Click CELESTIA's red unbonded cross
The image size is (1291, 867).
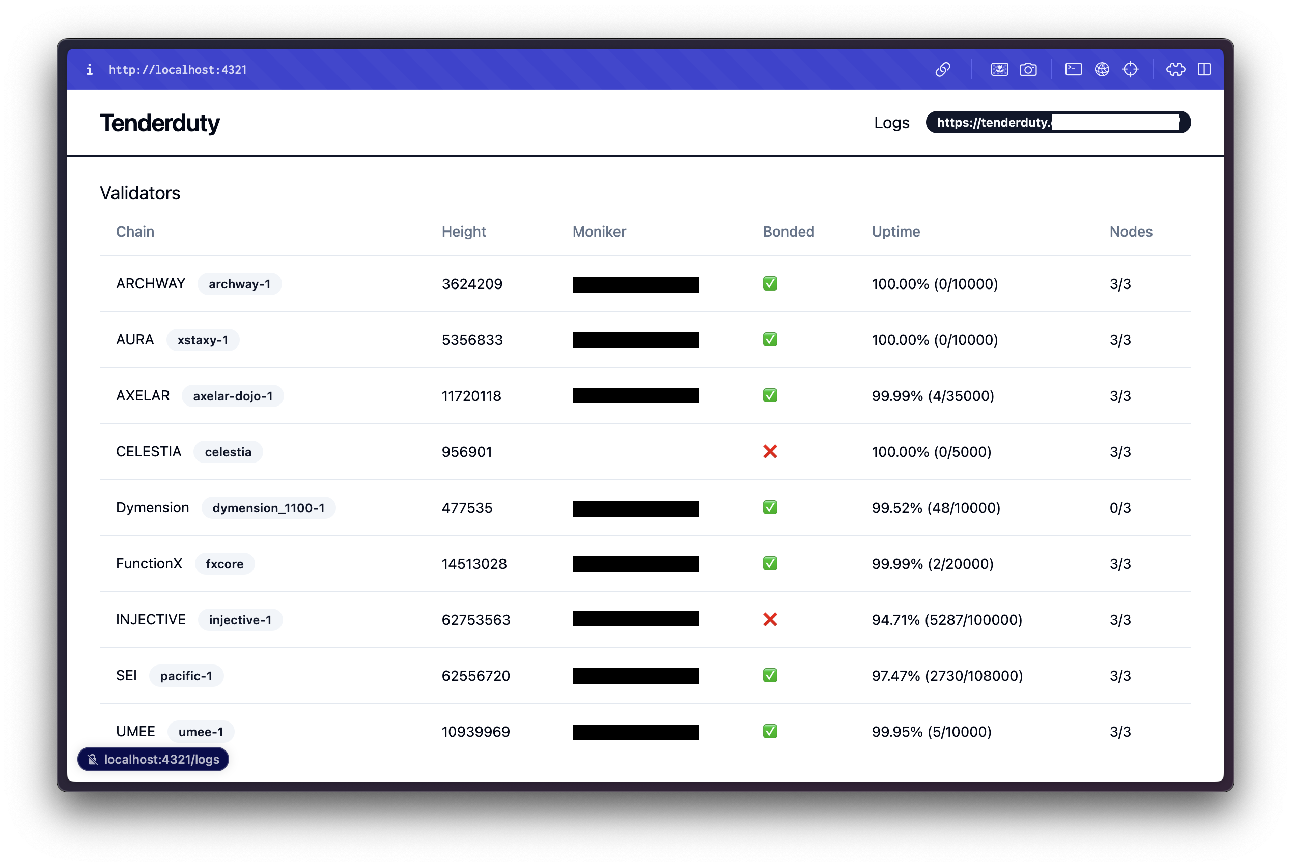click(770, 452)
